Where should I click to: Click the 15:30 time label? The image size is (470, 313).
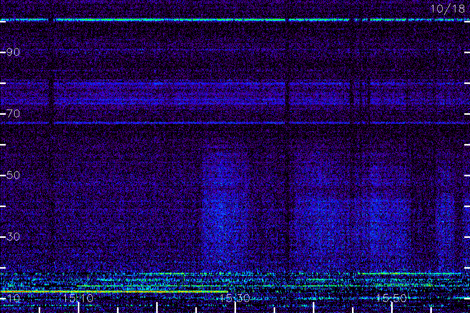point(234,298)
